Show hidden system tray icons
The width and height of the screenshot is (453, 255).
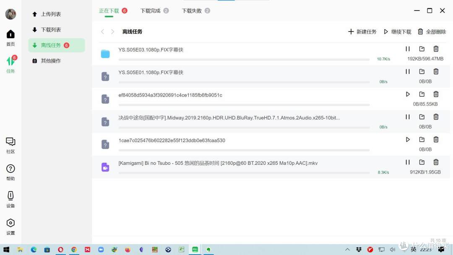point(348,250)
